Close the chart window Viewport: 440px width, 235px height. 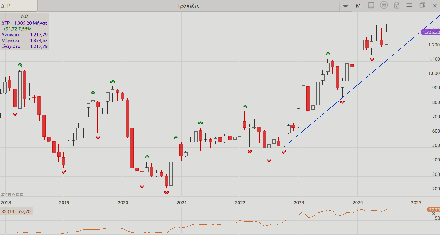(434, 5)
